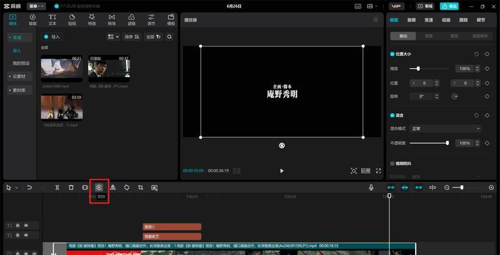Toggle the main track magnet snapping button
Screen dimensions: 500x255
(391, 187)
